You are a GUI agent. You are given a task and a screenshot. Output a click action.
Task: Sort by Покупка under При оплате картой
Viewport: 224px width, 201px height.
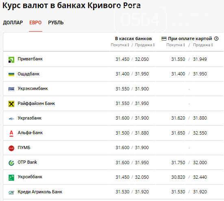pos(176,45)
